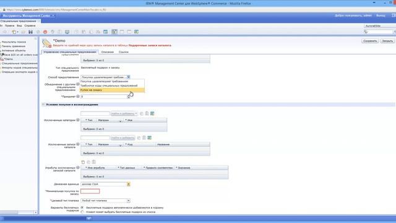Click the large promotion tag icon beside *Demo
Screen dimensions: 396x223
[47, 43]
